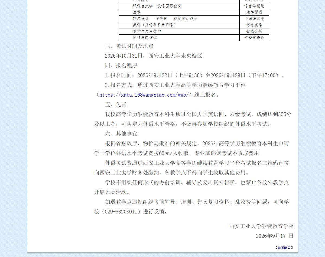This screenshot has height=257, width=325.
Task: Click the 传播学概论 cell
Action: point(254,38)
